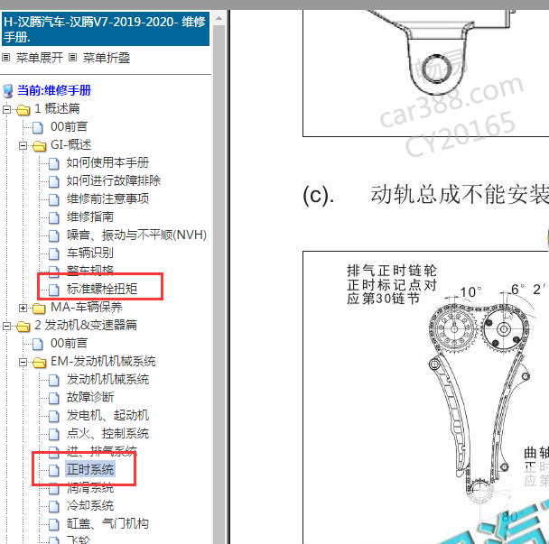The image size is (549, 544).
Task: Open the 冷却系统 page
Action: (90, 505)
